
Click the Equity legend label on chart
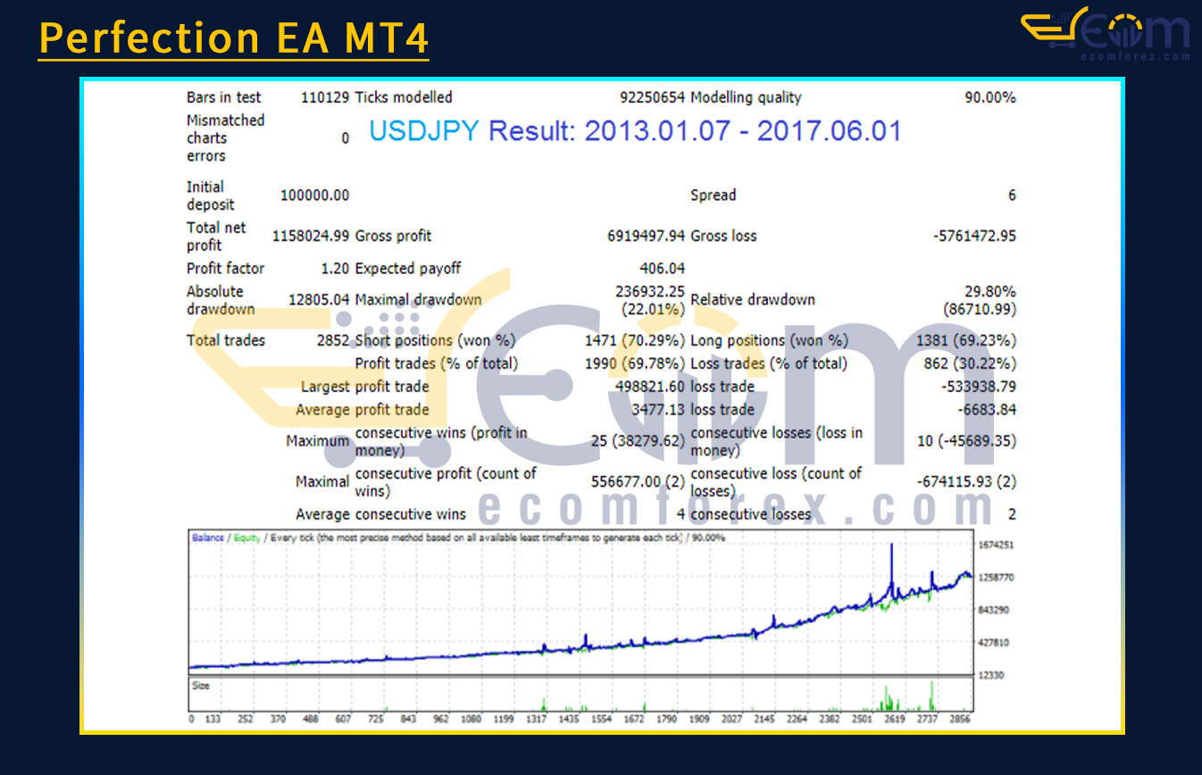click(x=246, y=538)
